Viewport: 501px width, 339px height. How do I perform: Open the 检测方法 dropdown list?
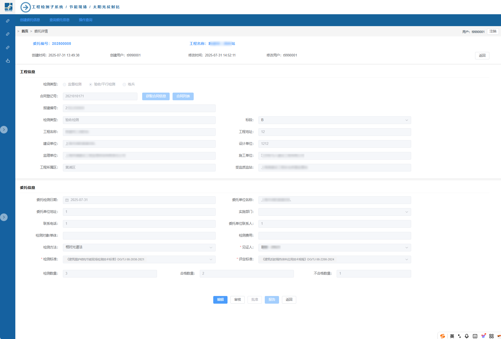[x=139, y=247]
